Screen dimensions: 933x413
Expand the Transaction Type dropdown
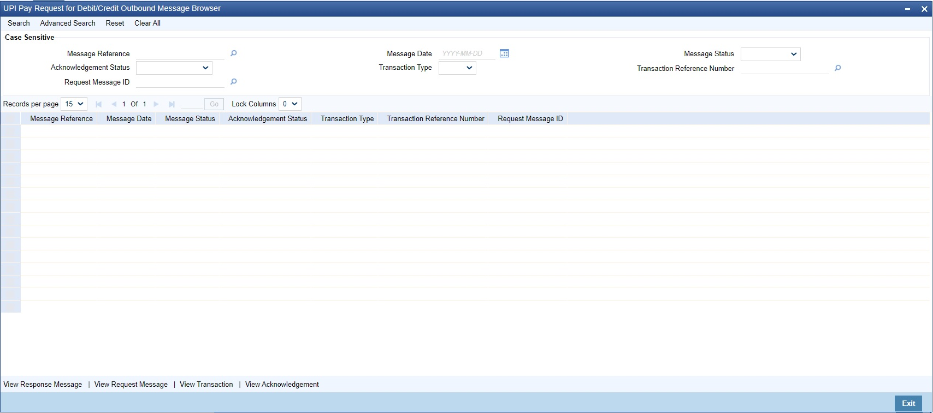point(457,68)
